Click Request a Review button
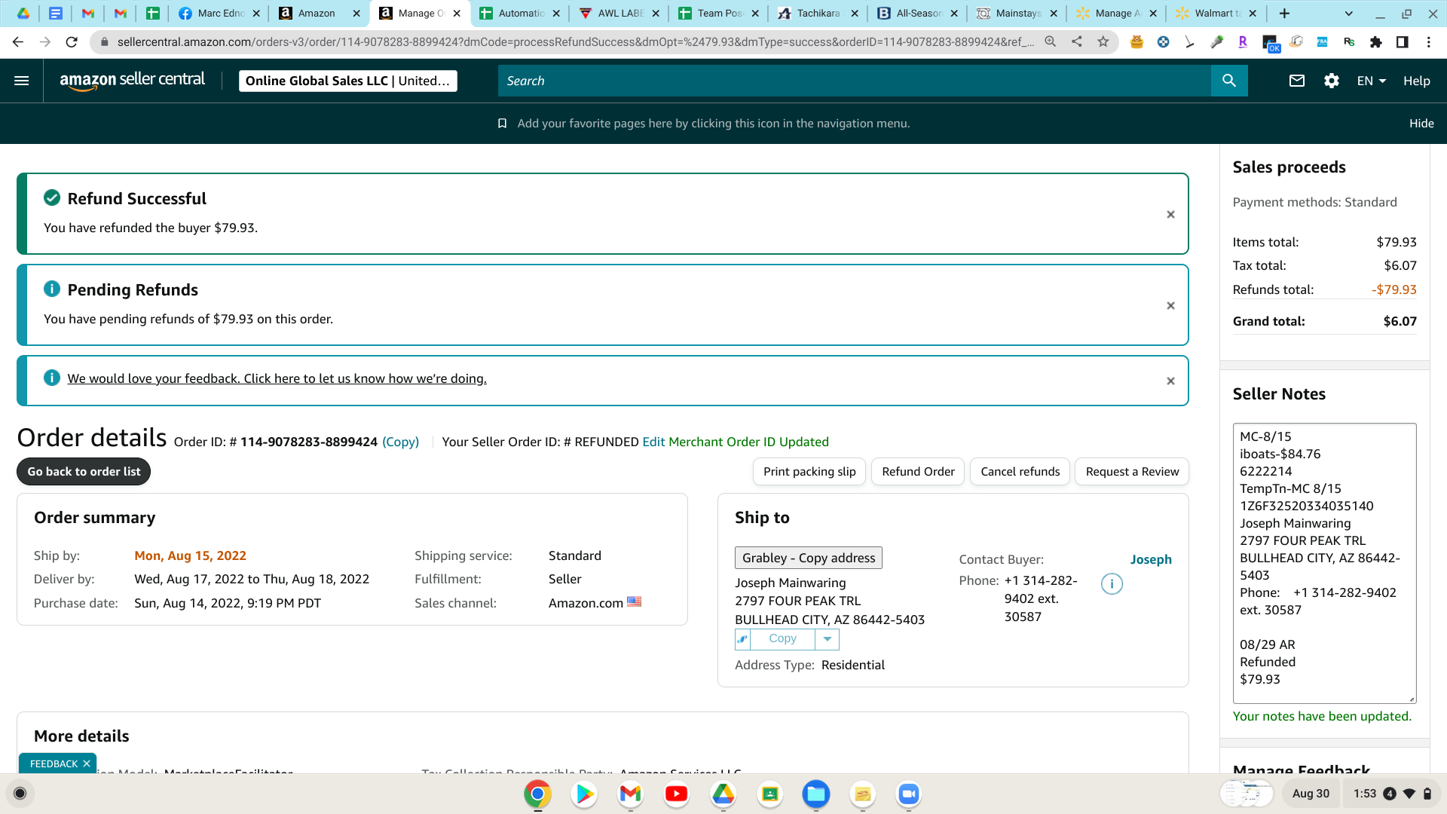Image resolution: width=1447 pixels, height=814 pixels. tap(1132, 472)
